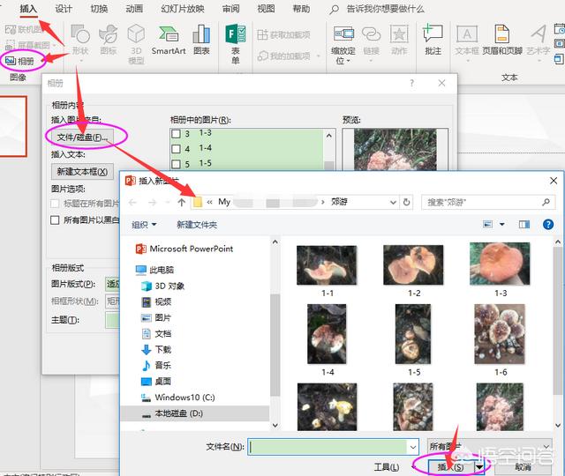Click the 文件/磁盘 button
This screenshot has height=476, width=565.
click(82, 138)
